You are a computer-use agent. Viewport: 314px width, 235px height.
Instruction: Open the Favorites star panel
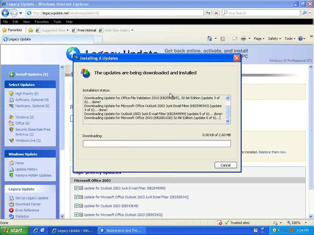coord(12,30)
